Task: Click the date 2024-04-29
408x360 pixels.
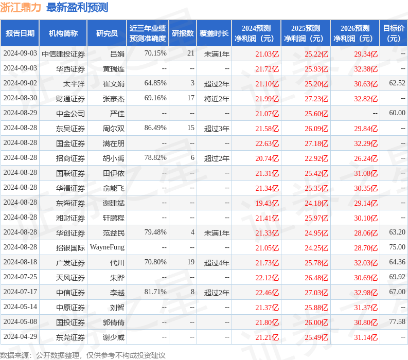Action: pos(20,336)
